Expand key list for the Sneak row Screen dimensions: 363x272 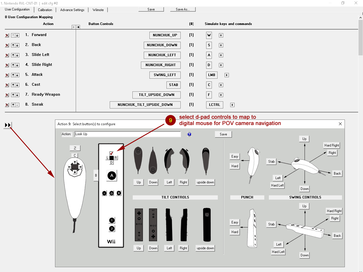232,105
